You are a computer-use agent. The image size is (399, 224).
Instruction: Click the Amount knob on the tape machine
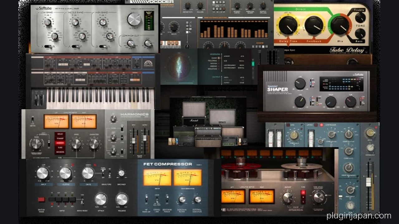(x=287, y=198)
